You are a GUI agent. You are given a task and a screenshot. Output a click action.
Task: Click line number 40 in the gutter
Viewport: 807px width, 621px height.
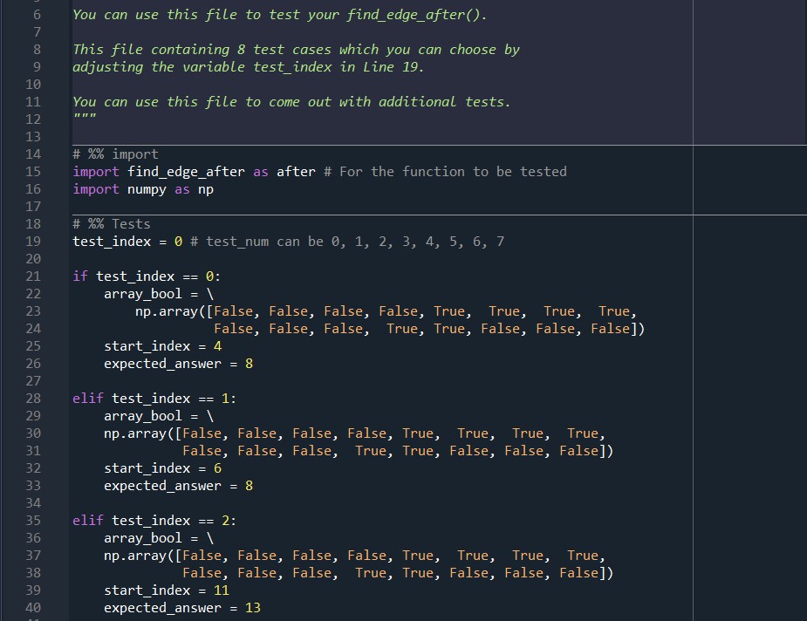33,608
